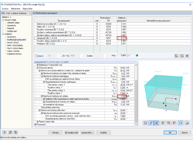193x142 pixels.
Task: Open help with question mark icon
Action: click(4, 132)
